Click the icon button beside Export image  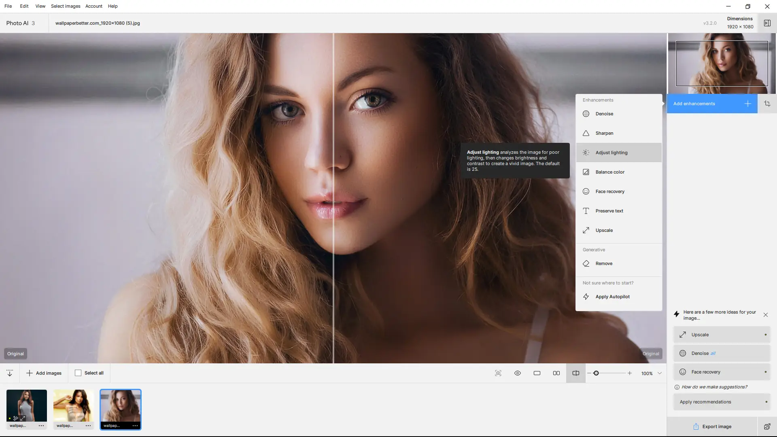pyautogui.click(x=767, y=426)
